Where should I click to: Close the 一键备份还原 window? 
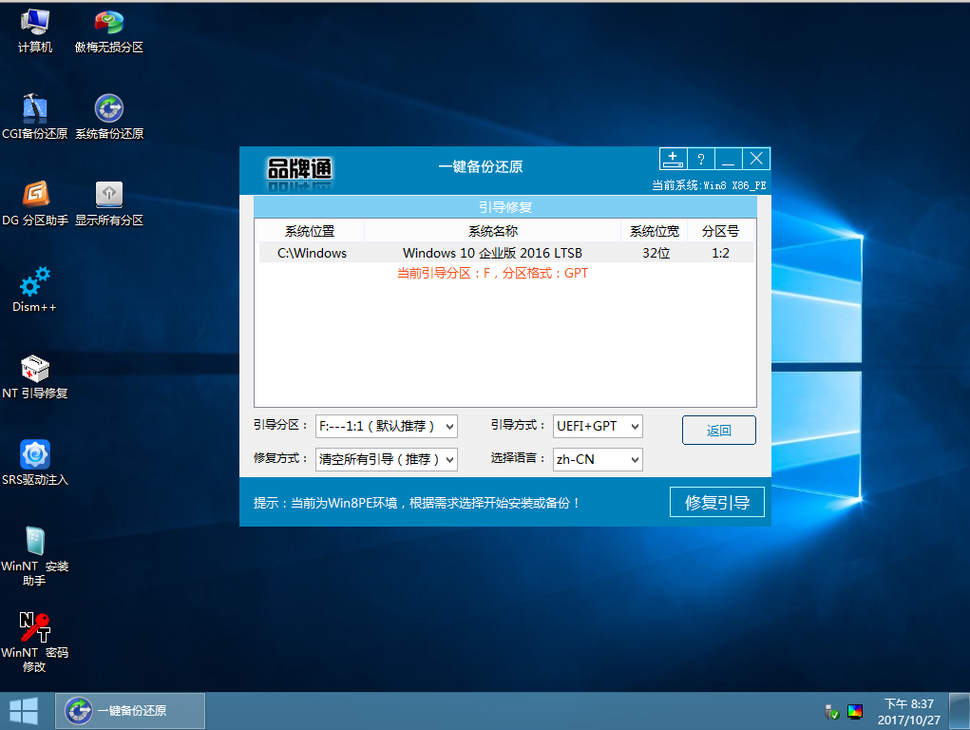pyautogui.click(x=756, y=159)
